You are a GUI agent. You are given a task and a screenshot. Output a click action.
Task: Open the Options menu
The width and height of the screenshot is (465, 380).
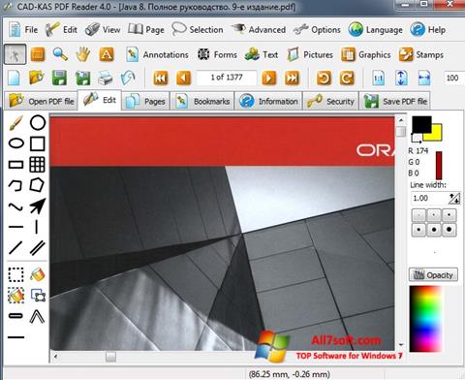[x=317, y=30]
